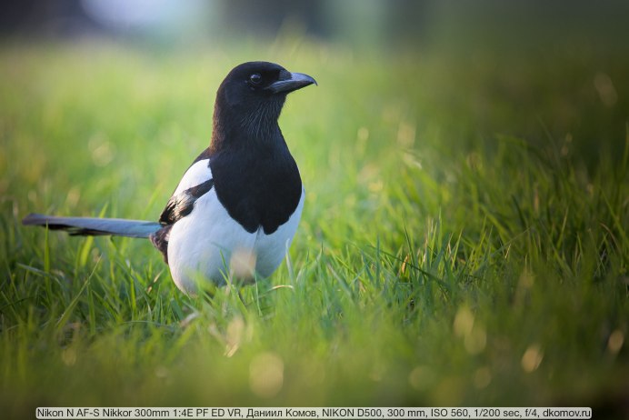
Task: Open the dkomov.ru link in the caption
Action: (x=564, y=413)
